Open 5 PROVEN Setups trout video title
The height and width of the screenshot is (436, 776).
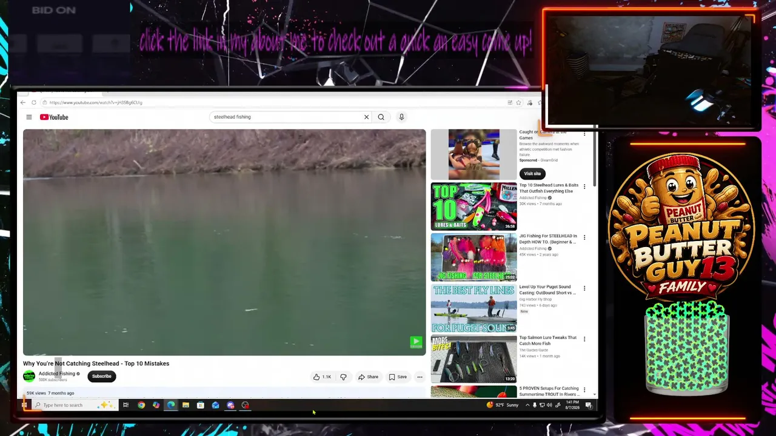click(x=549, y=391)
